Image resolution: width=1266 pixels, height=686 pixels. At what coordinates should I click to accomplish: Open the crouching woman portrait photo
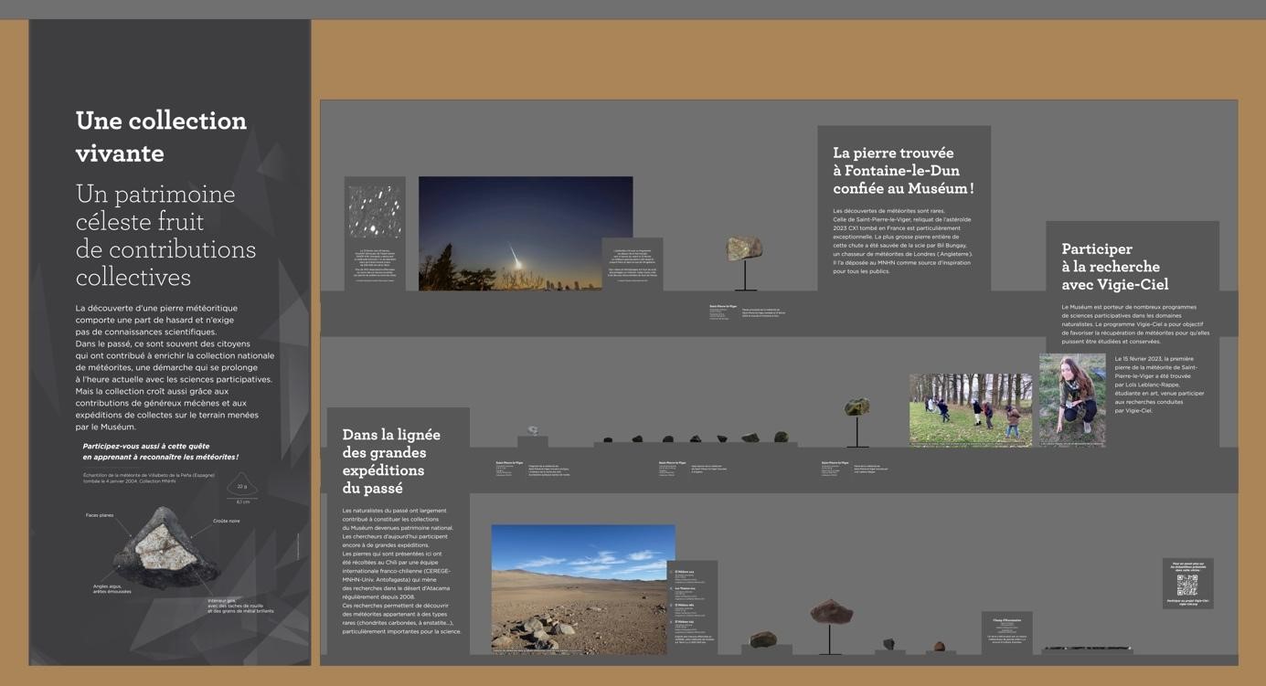[x=1072, y=400]
